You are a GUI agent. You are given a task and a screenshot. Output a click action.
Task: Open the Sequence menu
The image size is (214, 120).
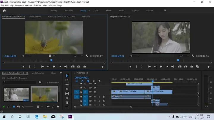click(19, 5)
